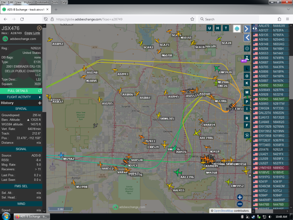Toggle the L labels button
Image resolution: width=293 pixels, height=220 pixels.
click(247, 69)
